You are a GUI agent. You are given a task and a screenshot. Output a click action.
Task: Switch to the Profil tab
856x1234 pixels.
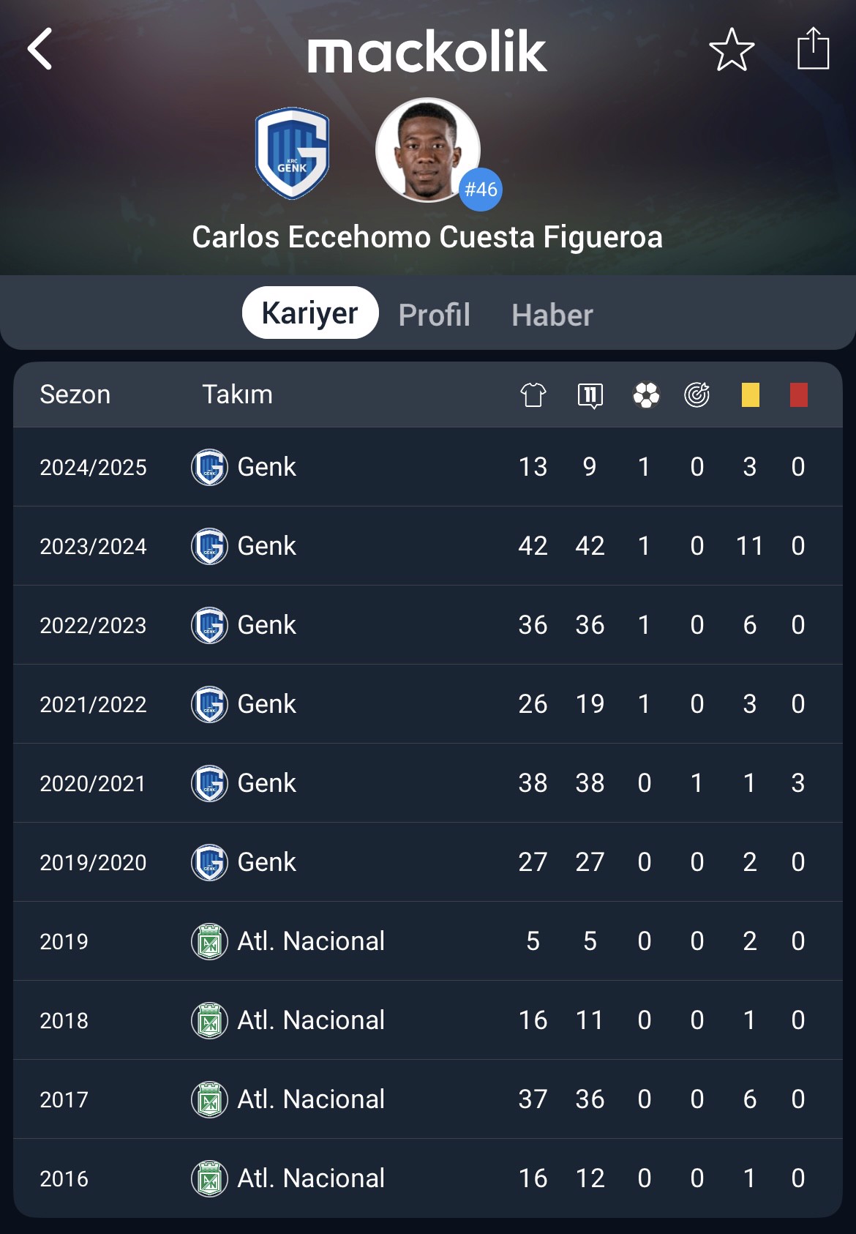[x=435, y=315]
